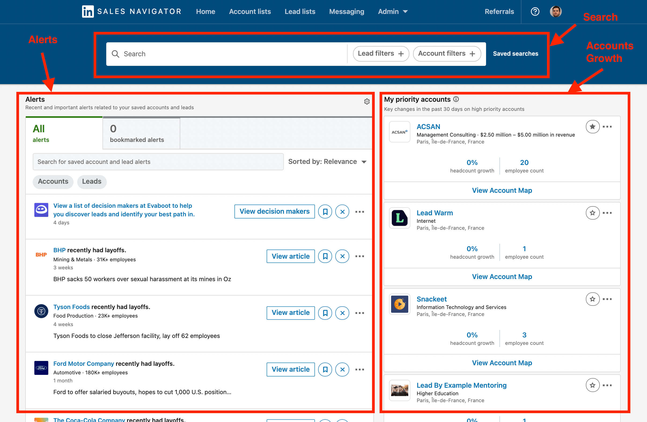Viewport: 647px width, 422px height.
Task: Dismiss the Ford Motor Company alert
Action: [342, 369]
